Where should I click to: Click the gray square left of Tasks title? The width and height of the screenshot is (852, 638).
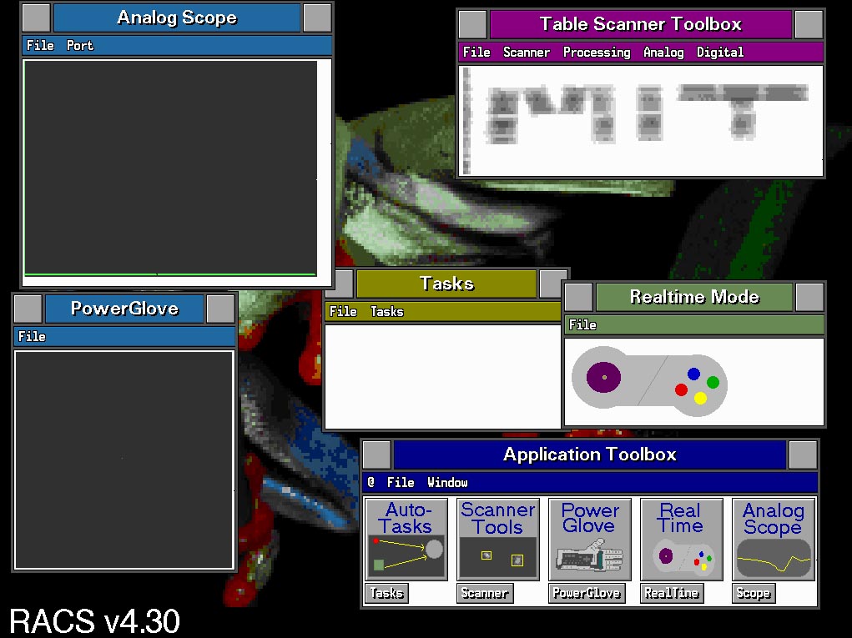pyautogui.click(x=340, y=284)
